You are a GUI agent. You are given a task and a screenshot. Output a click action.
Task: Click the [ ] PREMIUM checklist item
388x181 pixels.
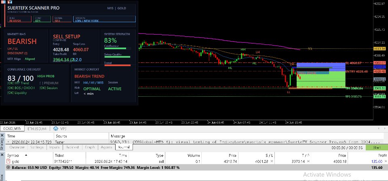click(x=49, y=83)
